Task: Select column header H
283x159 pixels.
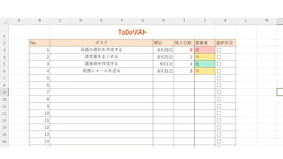Action: coord(163,20)
